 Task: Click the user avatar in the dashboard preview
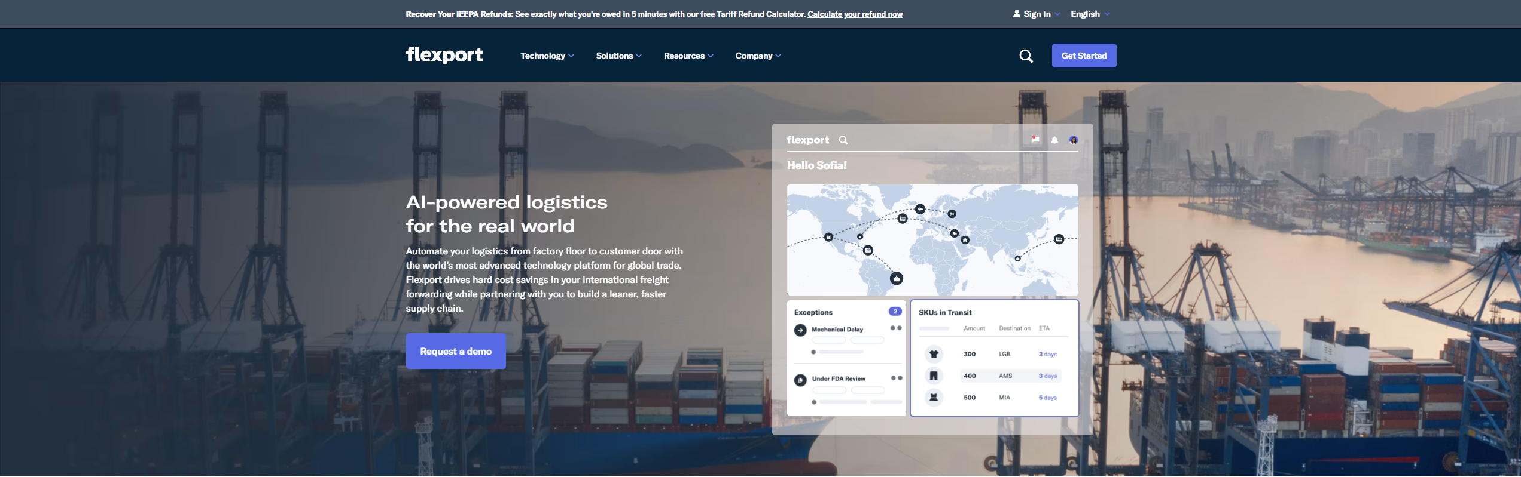tap(1074, 140)
